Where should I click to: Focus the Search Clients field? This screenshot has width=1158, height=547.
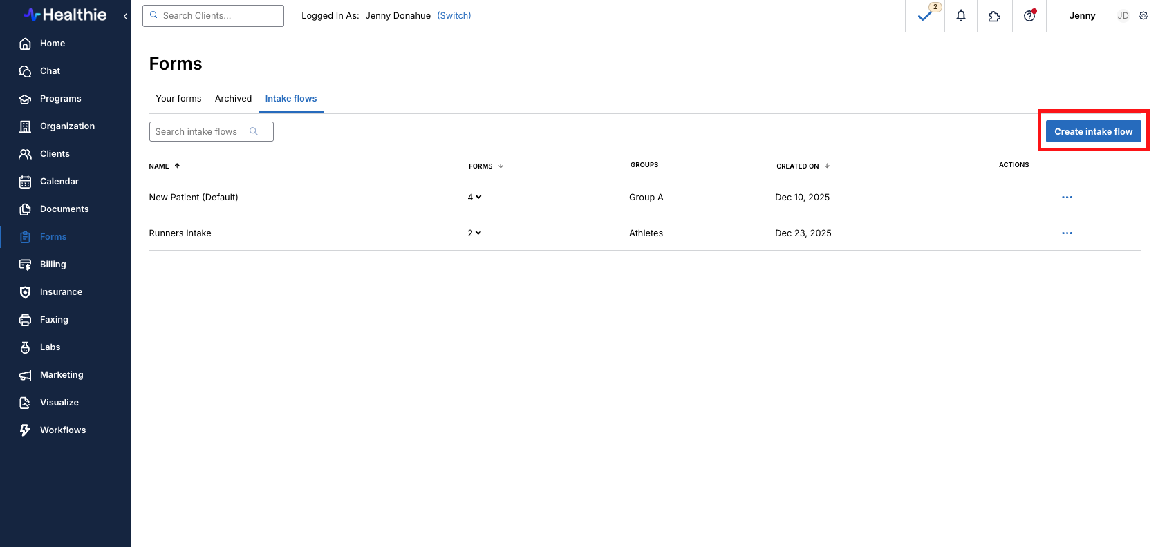coord(213,16)
